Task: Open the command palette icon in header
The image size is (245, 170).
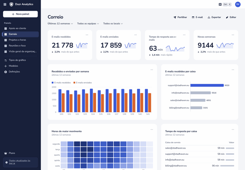Action: [220, 4]
